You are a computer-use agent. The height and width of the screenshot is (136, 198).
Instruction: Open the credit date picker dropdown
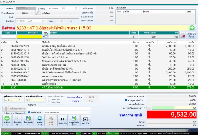pos(44,21)
